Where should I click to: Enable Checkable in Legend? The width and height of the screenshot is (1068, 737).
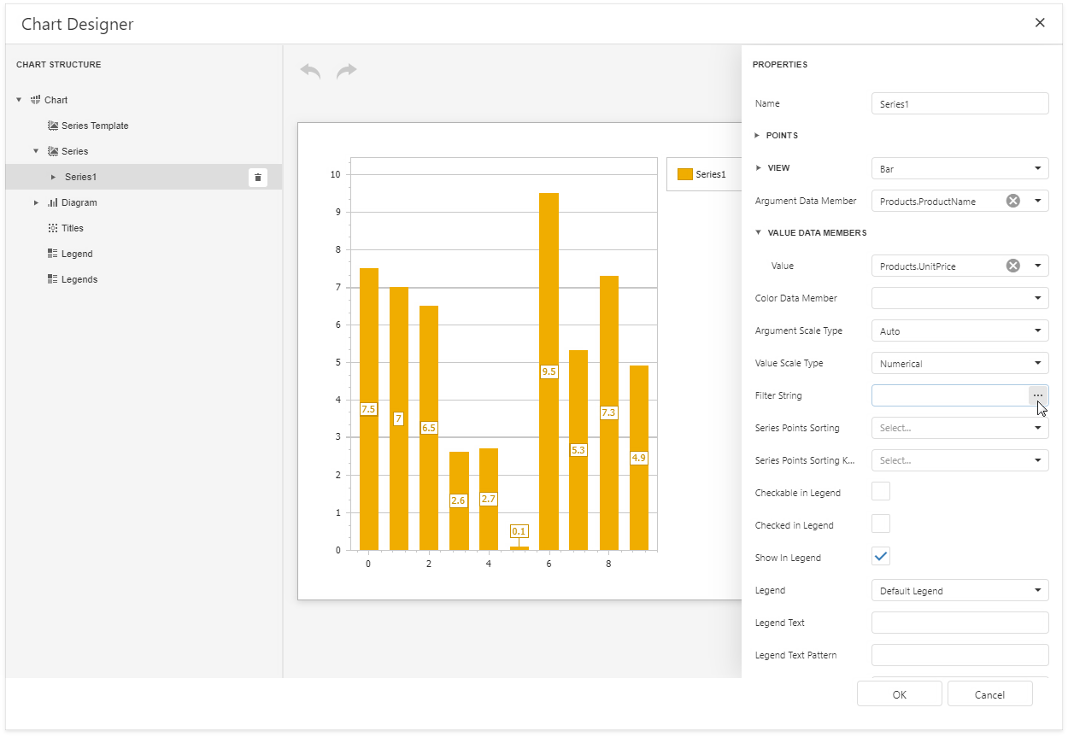pyautogui.click(x=880, y=492)
